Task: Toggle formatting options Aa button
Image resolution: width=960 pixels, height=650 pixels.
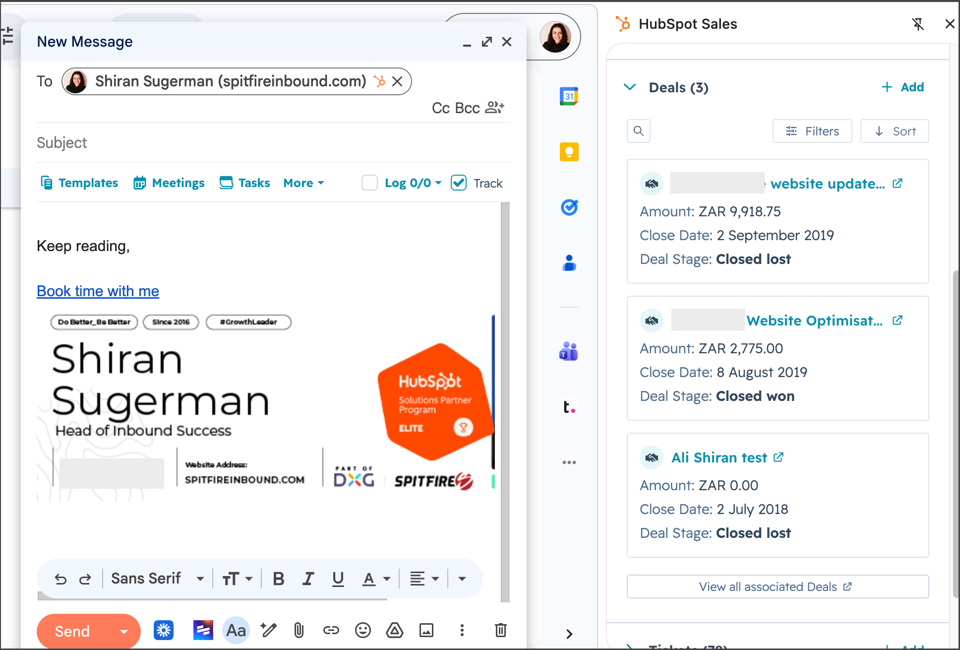Action: pos(236,631)
